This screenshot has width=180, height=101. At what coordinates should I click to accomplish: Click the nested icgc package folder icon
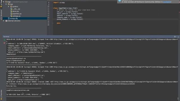point(9,4)
